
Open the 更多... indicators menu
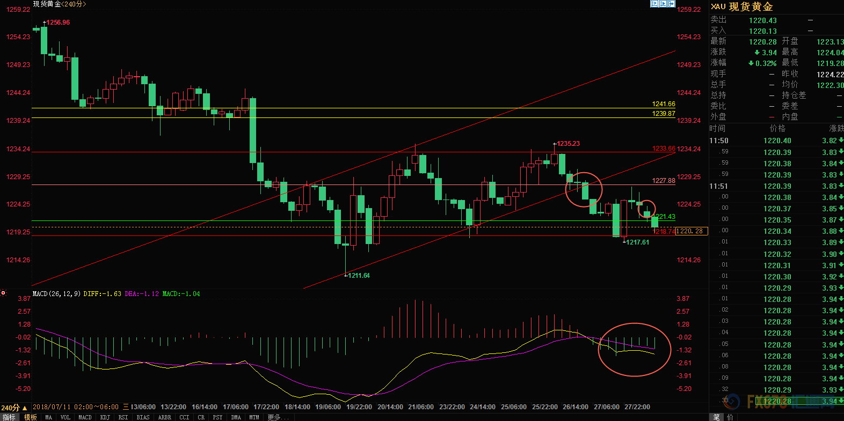278,417
